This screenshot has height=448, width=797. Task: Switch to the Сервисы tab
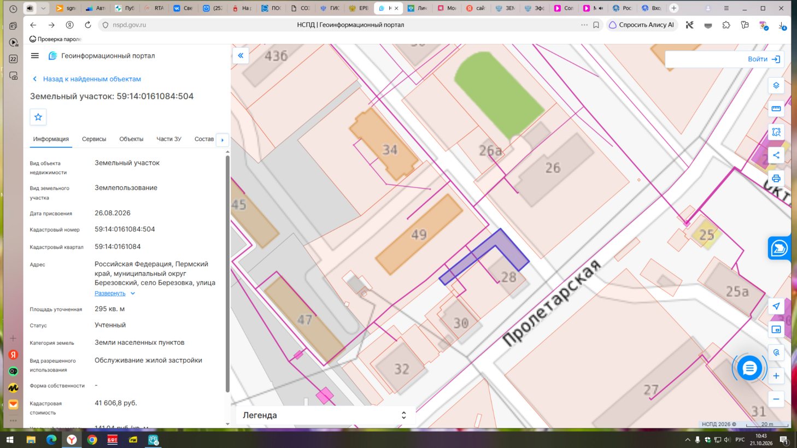(x=94, y=139)
